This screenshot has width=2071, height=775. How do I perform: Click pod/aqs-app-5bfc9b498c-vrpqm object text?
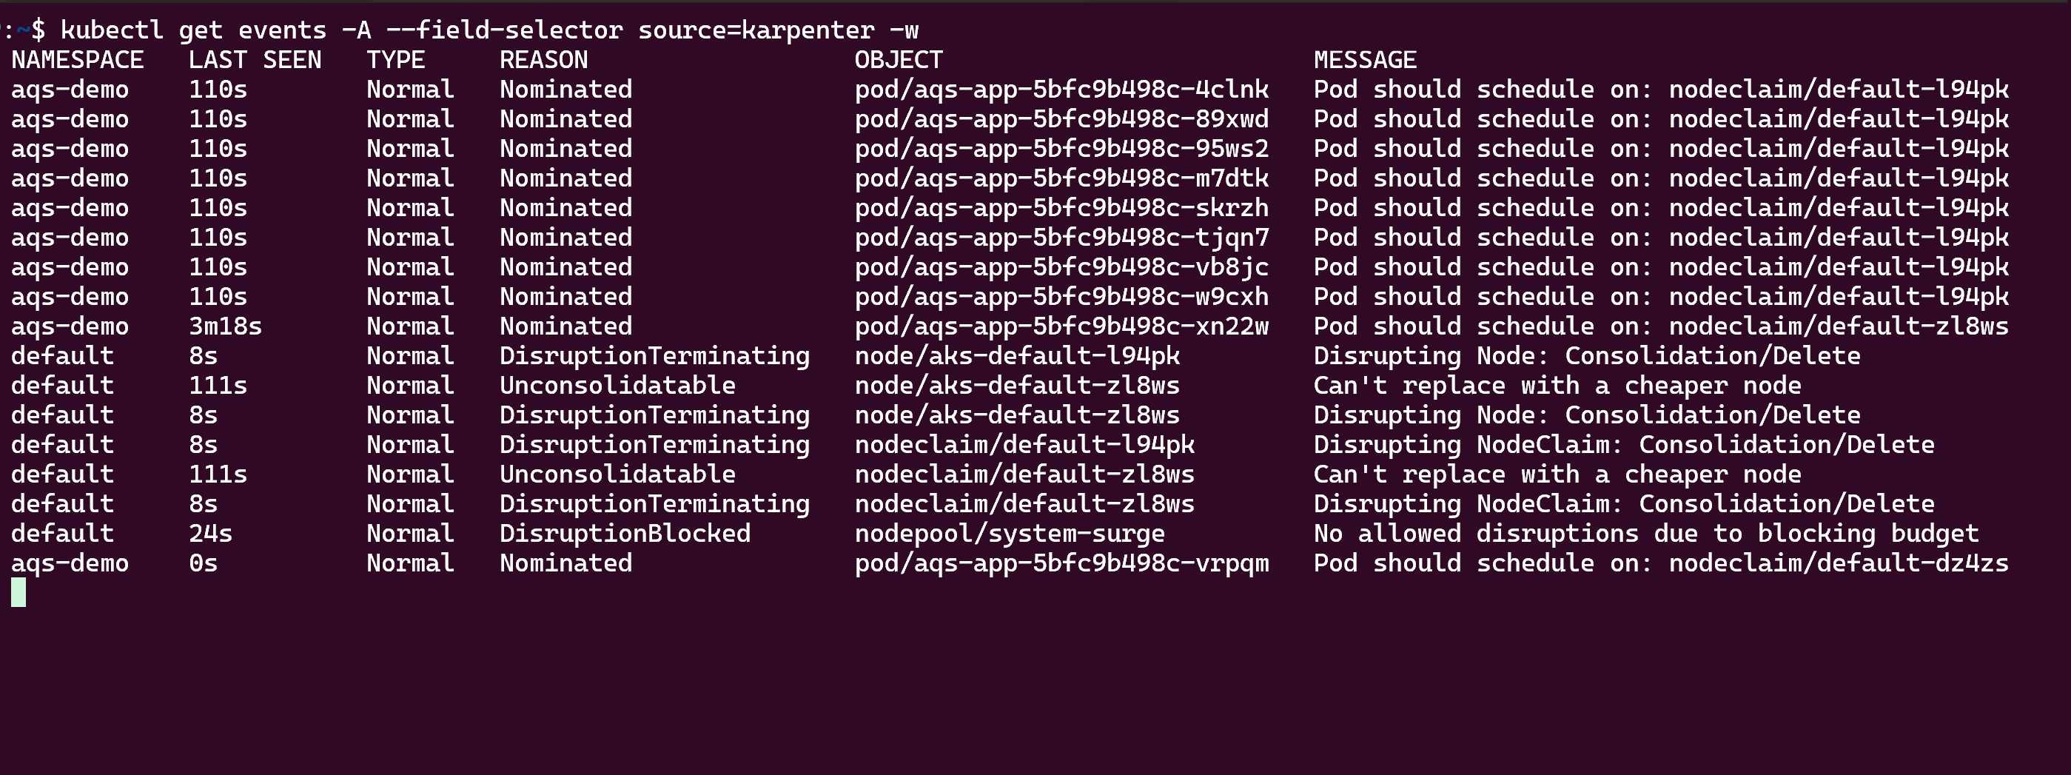(x=1061, y=563)
